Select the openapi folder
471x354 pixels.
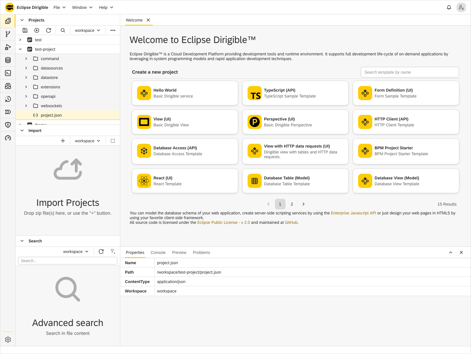tap(68, 96)
